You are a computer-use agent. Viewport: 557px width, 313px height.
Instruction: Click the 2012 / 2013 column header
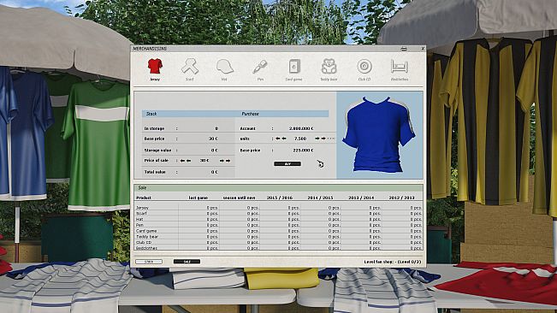coord(402,198)
